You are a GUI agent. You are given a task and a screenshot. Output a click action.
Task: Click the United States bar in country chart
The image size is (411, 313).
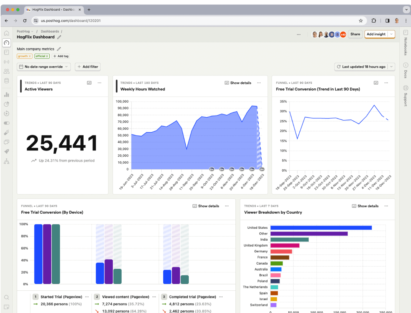point(321,228)
